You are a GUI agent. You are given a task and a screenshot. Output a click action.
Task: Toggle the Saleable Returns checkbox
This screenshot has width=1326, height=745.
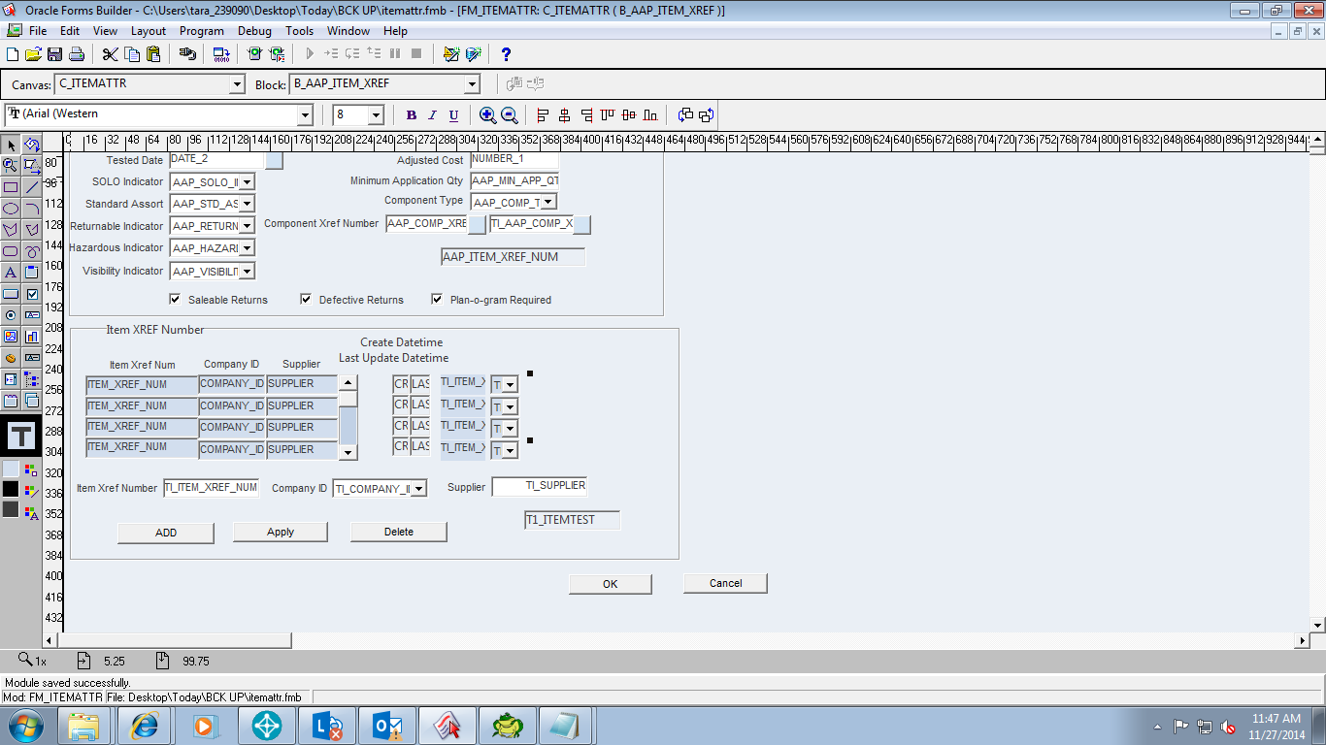(175, 299)
